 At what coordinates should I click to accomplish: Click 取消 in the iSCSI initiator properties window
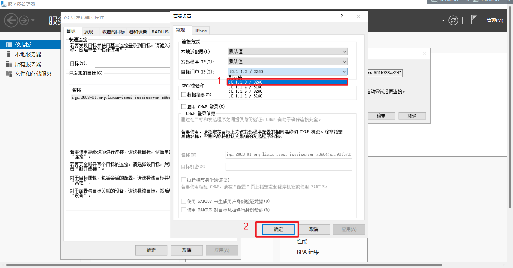coord(187,250)
